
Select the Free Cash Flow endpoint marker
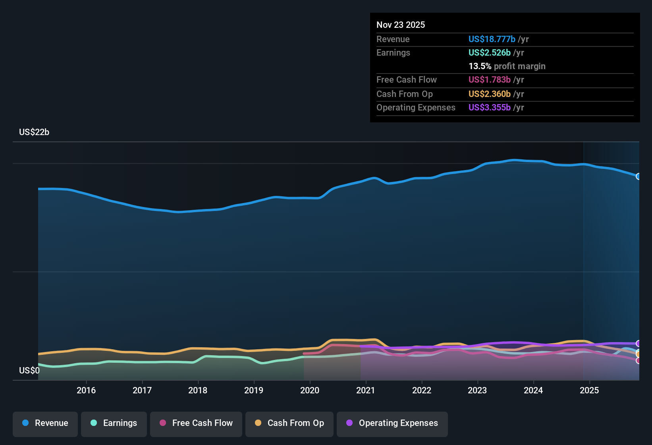pyautogui.click(x=638, y=360)
